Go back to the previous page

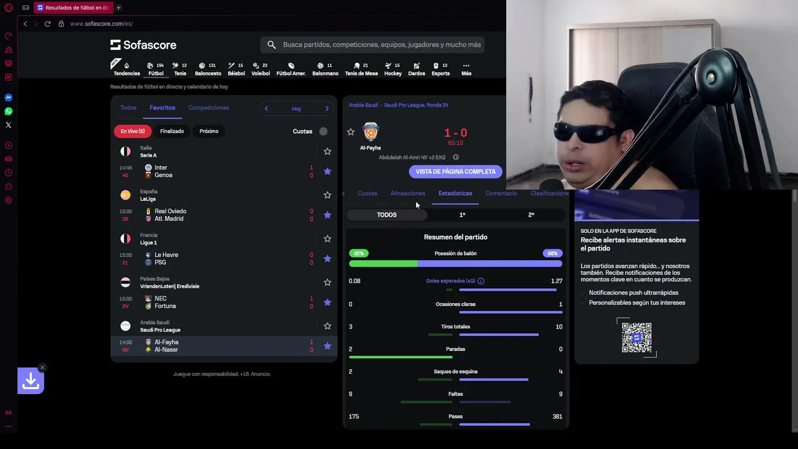coord(25,24)
